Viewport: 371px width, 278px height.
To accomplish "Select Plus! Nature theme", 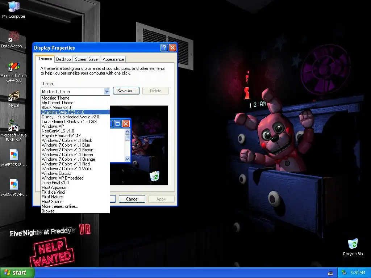I will (75, 197).
